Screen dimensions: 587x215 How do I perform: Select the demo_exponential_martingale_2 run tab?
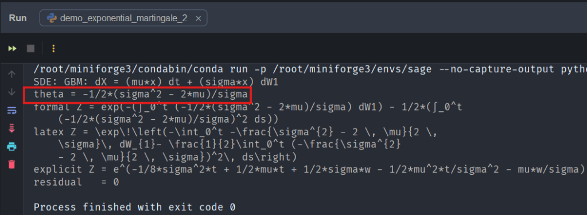click(123, 18)
